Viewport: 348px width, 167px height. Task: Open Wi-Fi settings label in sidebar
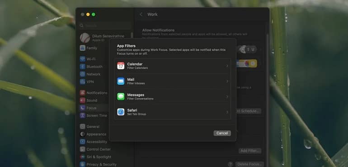(91, 59)
